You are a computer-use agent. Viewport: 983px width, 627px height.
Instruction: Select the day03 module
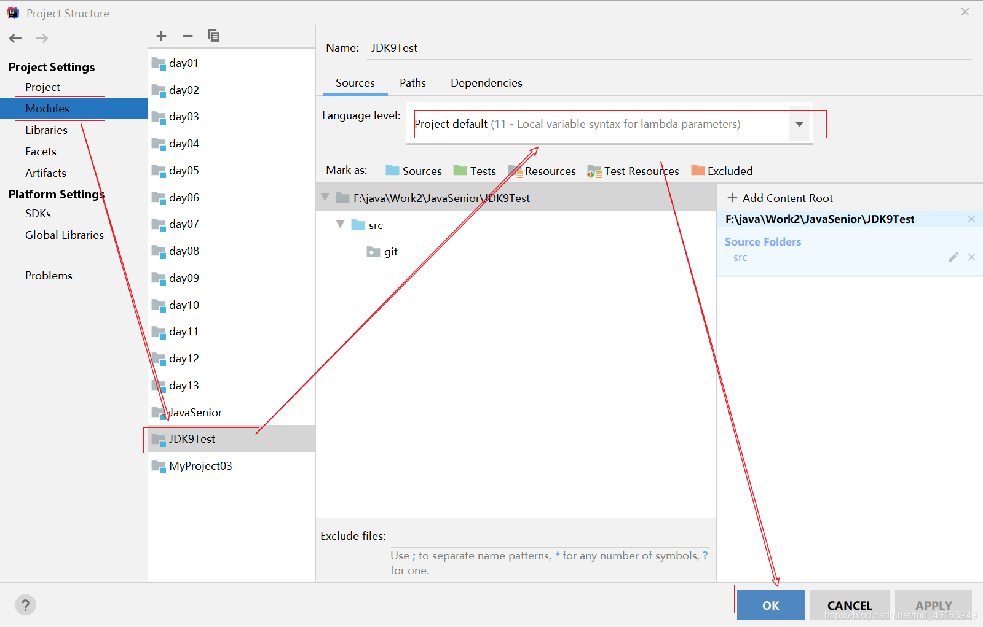[231, 117]
